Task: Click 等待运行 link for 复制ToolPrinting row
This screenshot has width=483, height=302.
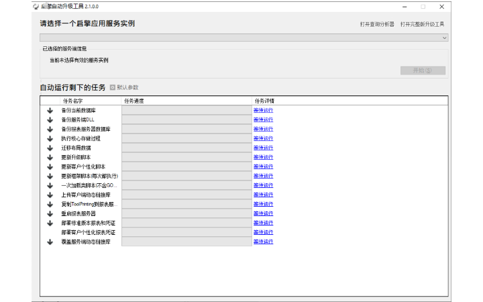Action: pyautogui.click(x=264, y=204)
